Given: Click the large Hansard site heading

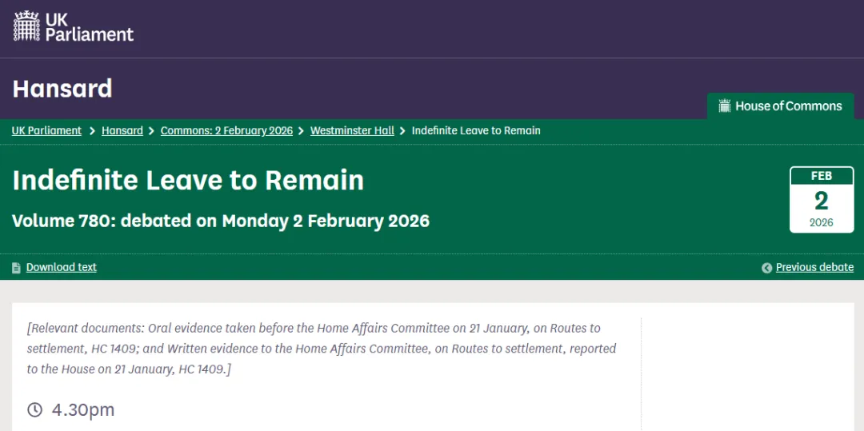Looking at the screenshot, I should coord(62,88).
